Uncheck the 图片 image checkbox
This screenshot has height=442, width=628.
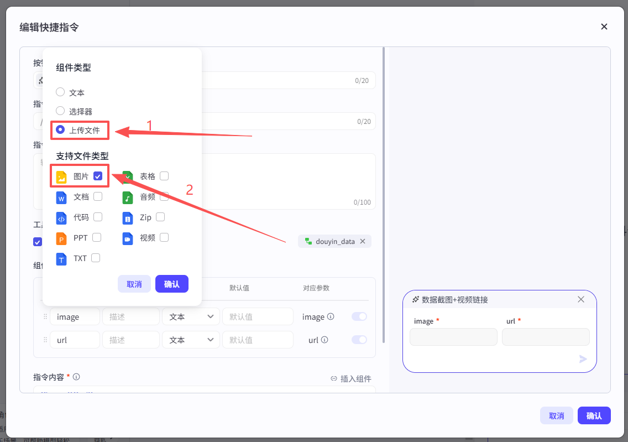(98, 176)
